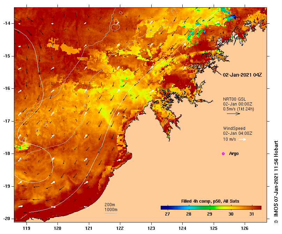
Task: Click the '02-Jan 00:00Z' text
Action: 238,104
